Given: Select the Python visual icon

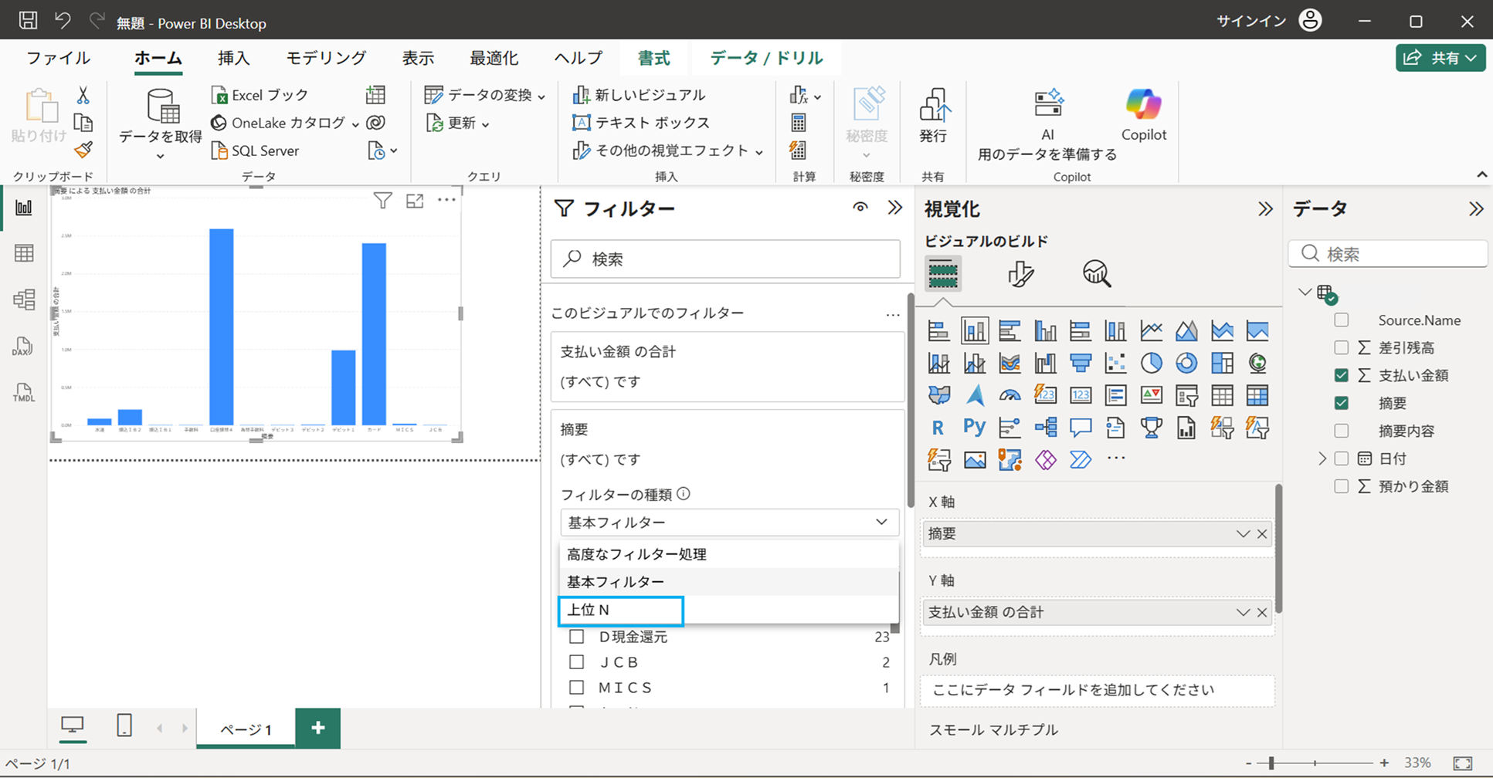Looking at the screenshot, I should [974, 427].
